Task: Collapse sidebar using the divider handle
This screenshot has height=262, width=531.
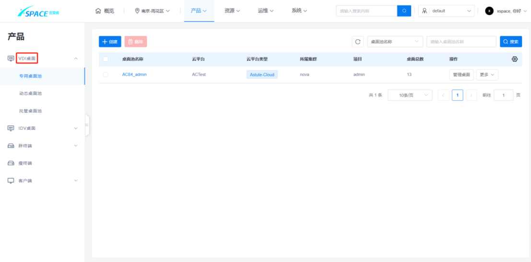Action: point(87,125)
